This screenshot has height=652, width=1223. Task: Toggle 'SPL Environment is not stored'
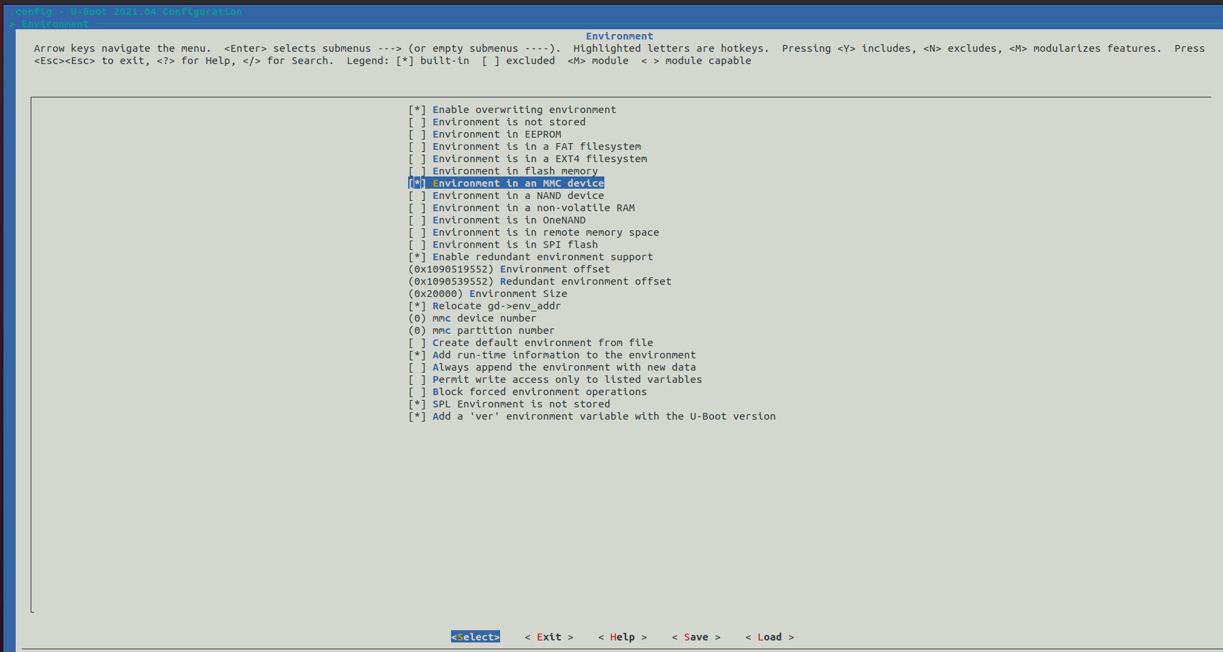click(509, 404)
